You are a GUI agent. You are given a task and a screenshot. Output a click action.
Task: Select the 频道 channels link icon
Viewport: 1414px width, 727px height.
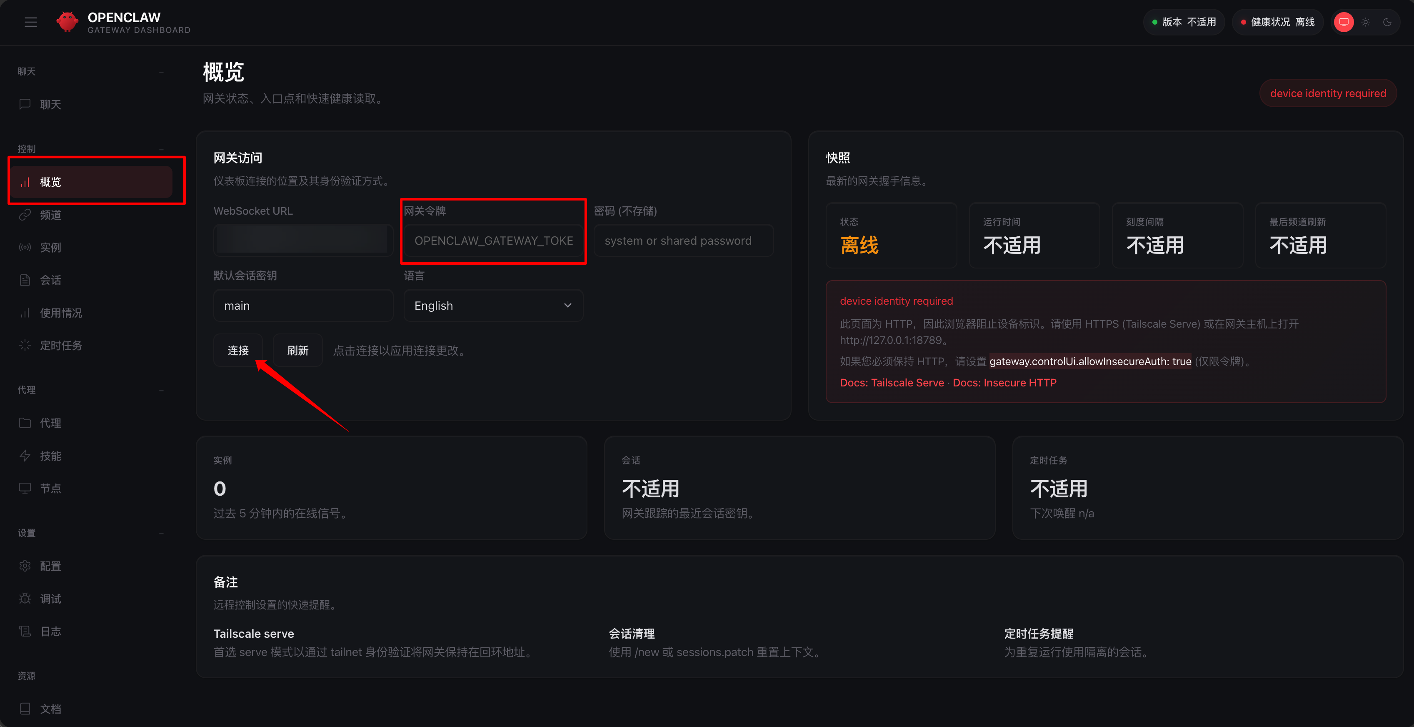click(25, 215)
